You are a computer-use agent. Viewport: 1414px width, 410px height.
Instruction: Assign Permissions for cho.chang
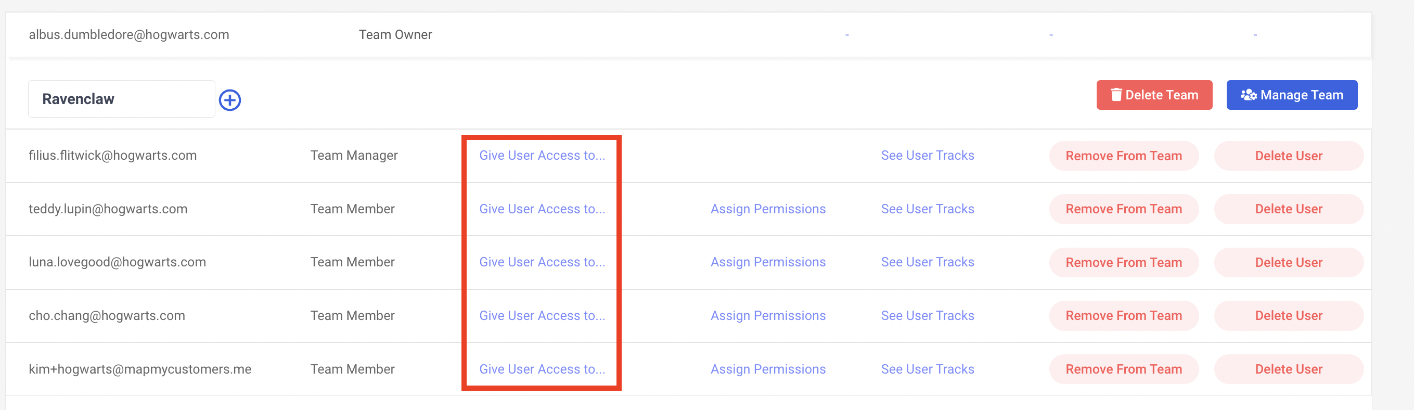click(768, 316)
